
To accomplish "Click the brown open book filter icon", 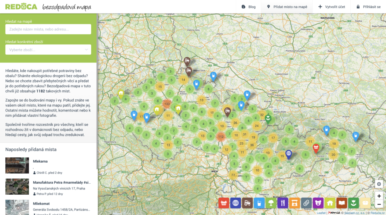I will [342, 203].
